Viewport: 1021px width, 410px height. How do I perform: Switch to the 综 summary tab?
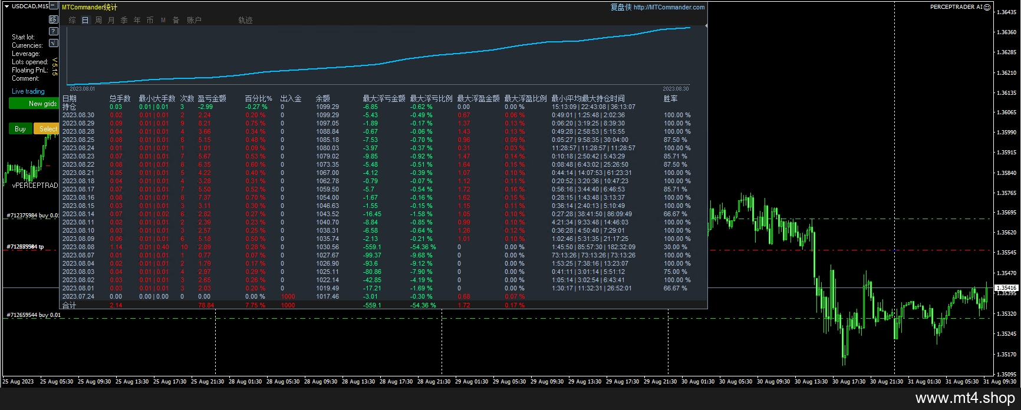[x=73, y=20]
